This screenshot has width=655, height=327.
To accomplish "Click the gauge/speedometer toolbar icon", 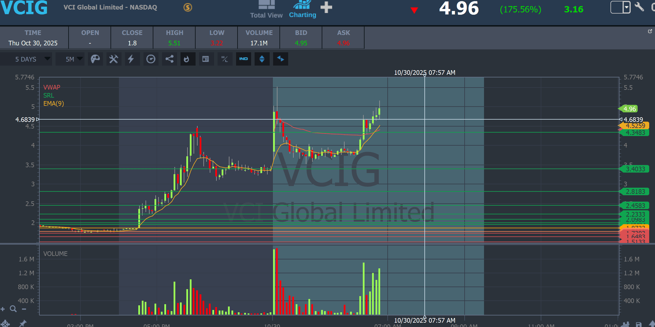I will coord(151,59).
